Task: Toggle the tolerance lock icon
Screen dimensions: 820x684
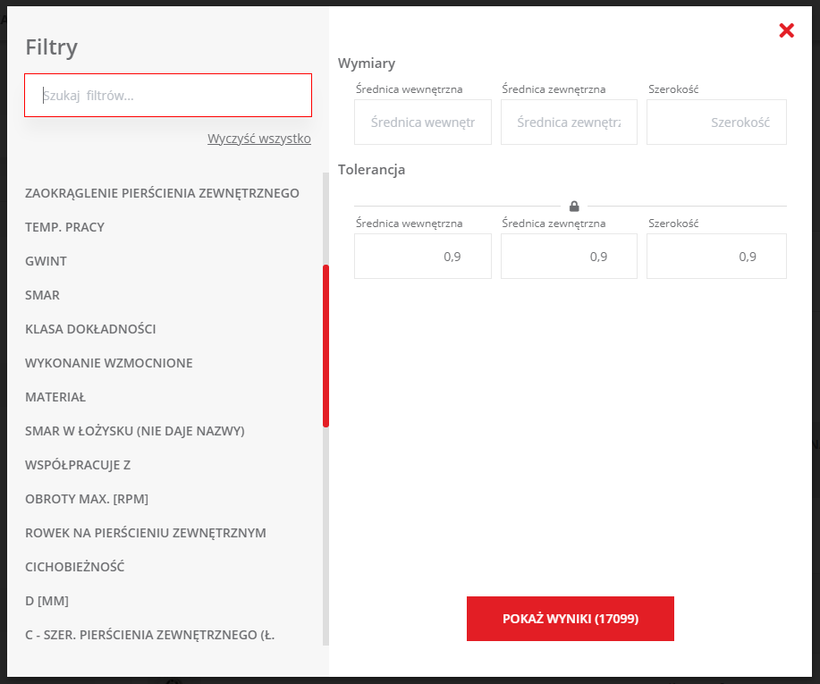Action: click(574, 206)
